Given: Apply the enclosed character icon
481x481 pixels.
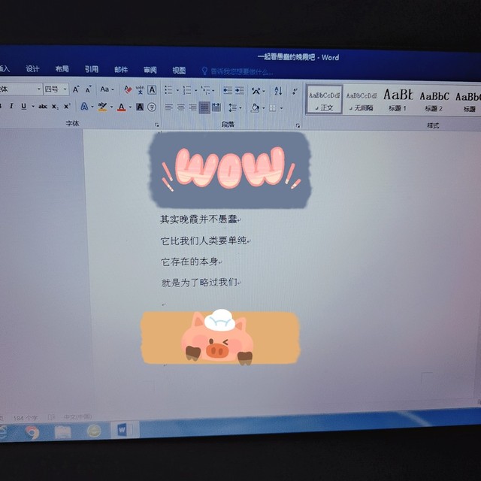Looking at the screenshot, I should point(152,107).
